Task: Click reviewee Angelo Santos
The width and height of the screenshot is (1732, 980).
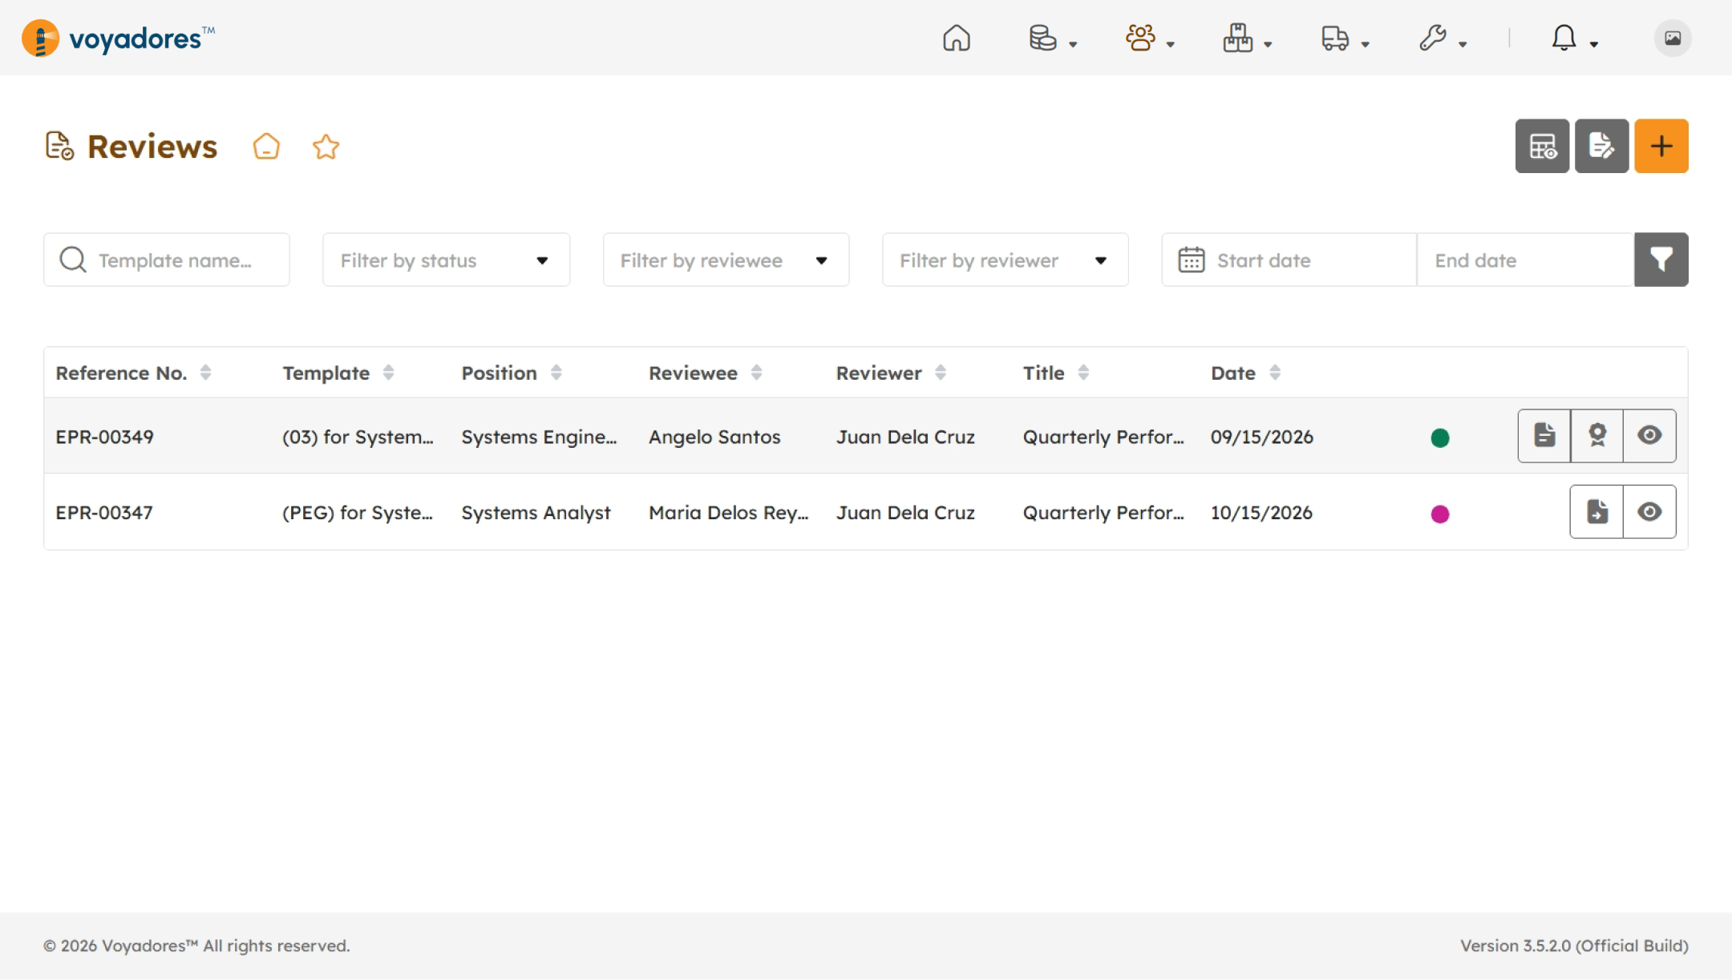Action: click(x=714, y=437)
